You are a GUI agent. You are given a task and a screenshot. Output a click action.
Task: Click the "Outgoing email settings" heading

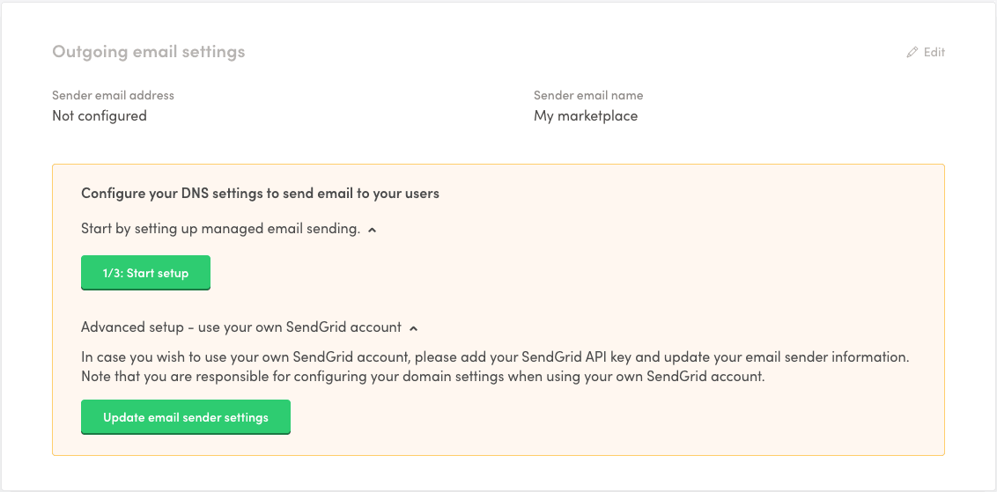[148, 52]
